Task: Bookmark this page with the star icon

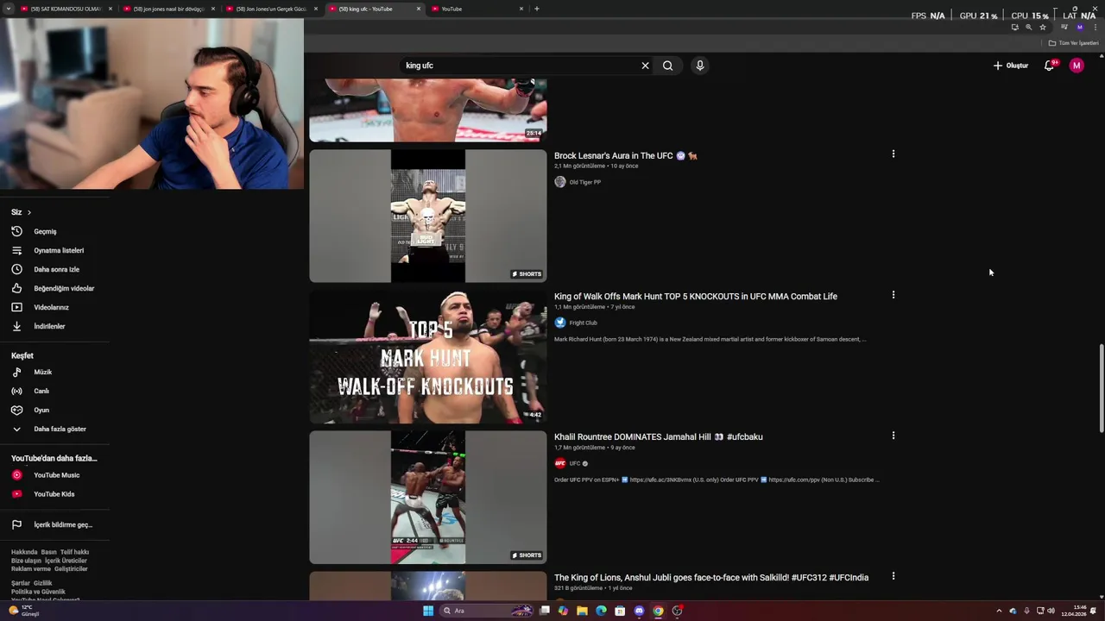Action: pos(1043,27)
